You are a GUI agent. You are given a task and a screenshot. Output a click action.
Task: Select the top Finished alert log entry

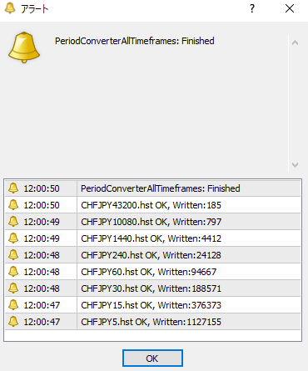point(152,188)
